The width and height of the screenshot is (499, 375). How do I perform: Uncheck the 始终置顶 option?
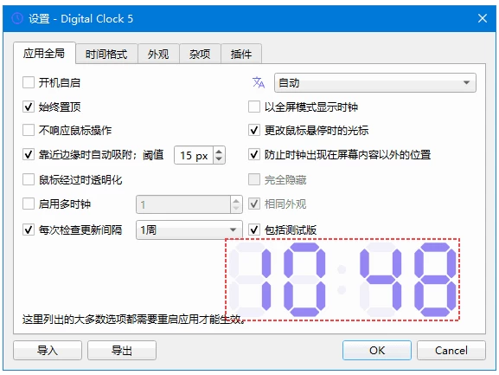(29, 107)
